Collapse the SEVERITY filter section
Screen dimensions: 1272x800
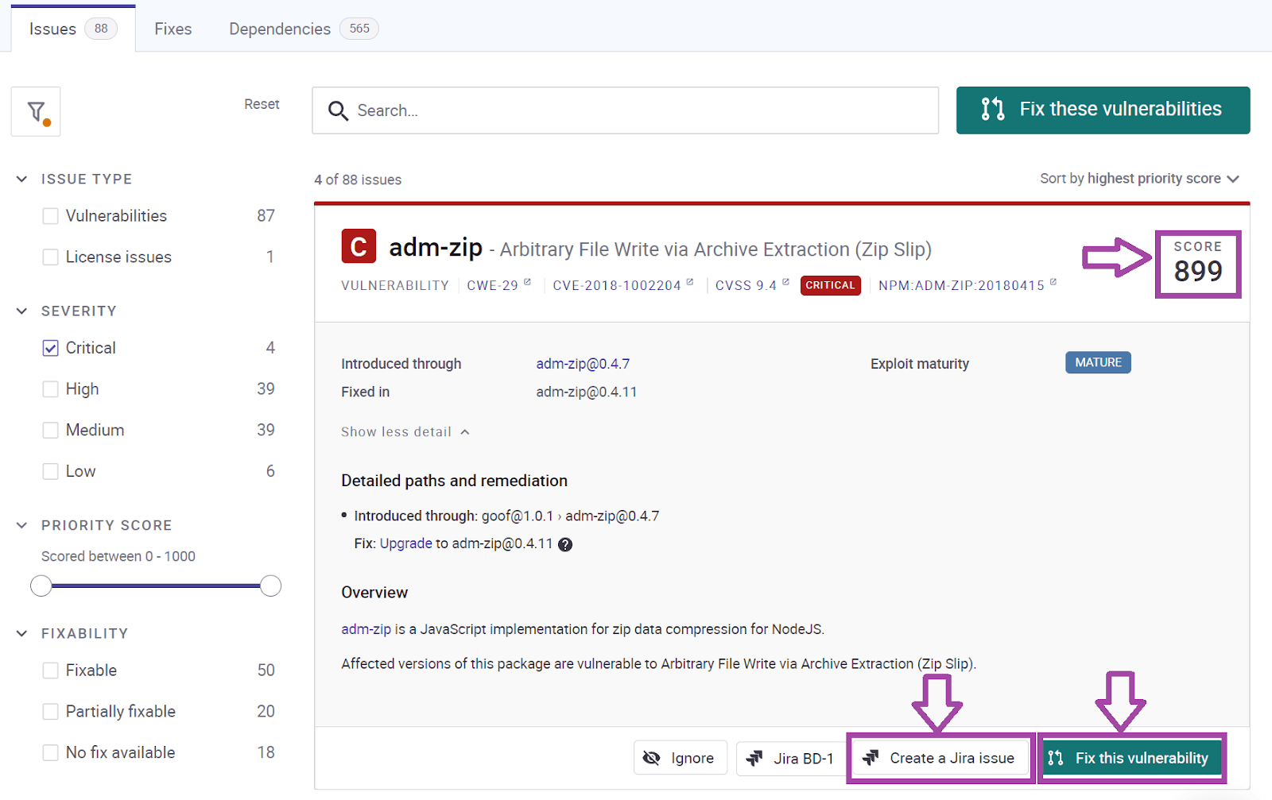click(x=21, y=311)
